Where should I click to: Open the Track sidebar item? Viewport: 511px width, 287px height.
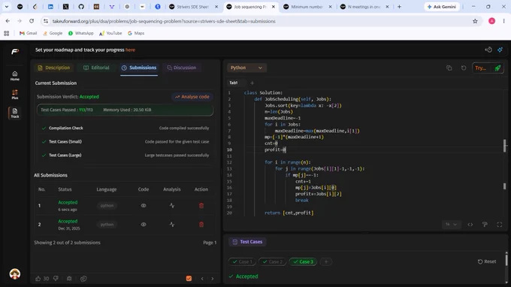[15, 113]
